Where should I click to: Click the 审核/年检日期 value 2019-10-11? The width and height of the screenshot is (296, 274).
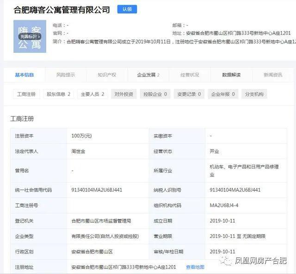pyautogui.click(x=222, y=252)
